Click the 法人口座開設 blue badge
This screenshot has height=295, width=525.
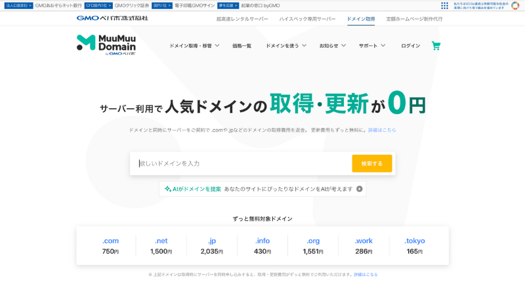pos(19,6)
